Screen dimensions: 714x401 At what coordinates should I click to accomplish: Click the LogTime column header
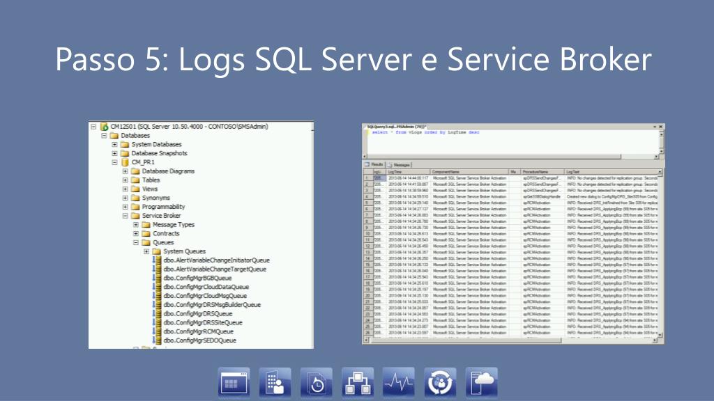tap(409, 172)
